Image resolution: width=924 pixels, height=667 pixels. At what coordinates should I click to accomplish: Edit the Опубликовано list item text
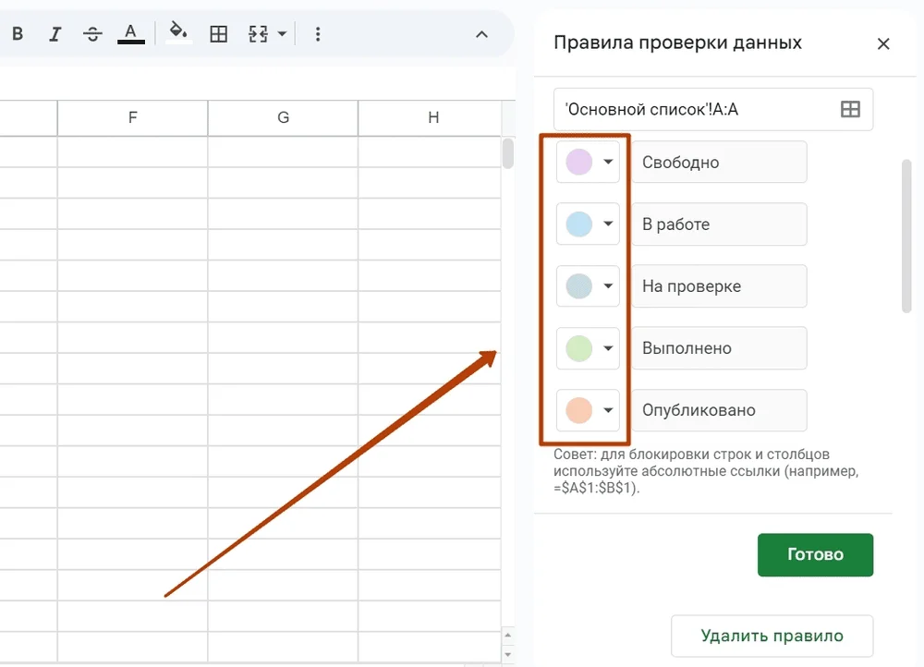(720, 410)
